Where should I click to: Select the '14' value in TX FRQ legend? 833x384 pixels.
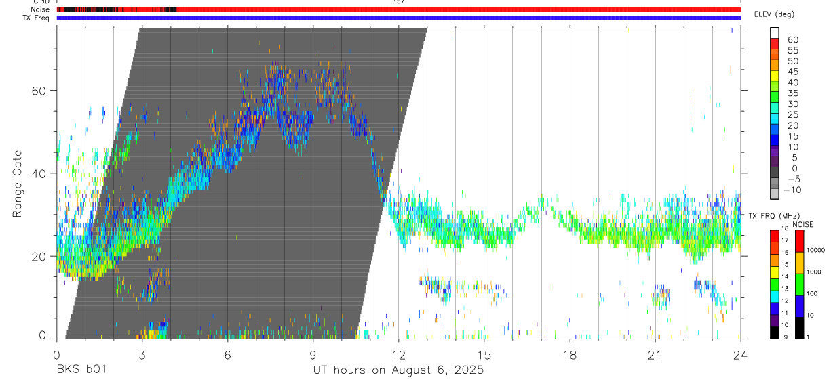pyautogui.click(x=786, y=277)
